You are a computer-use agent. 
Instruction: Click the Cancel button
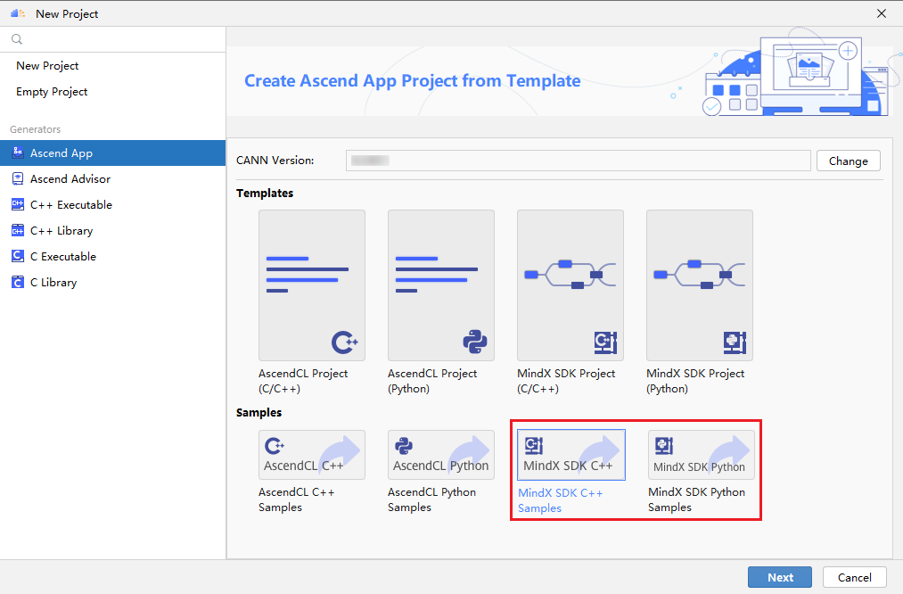click(x=854, y=577)
